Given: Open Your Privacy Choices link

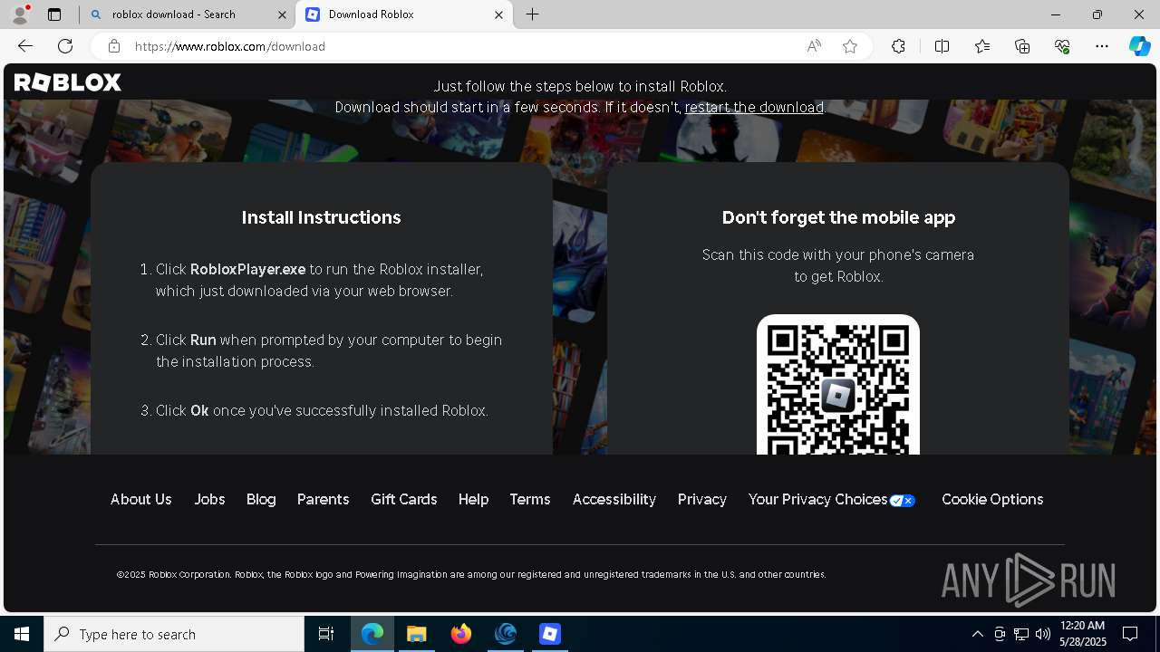Looking at the screenshot, I should tap(831, 499).
